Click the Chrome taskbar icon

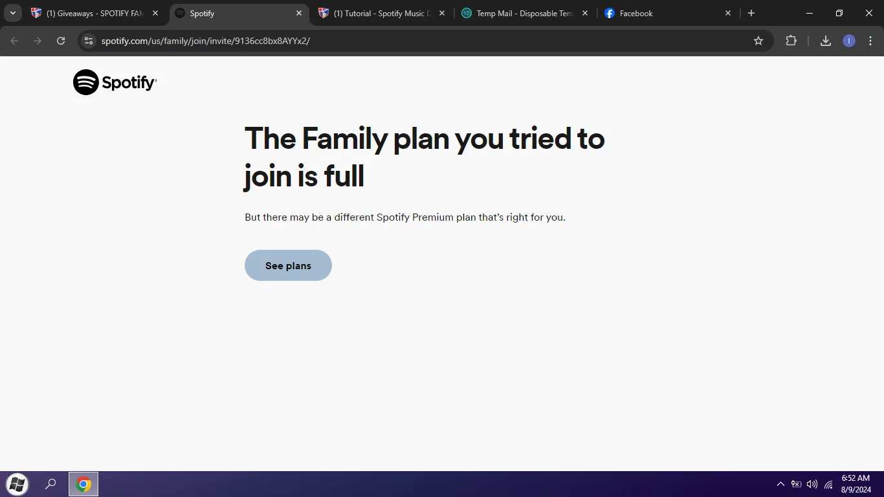83,484
